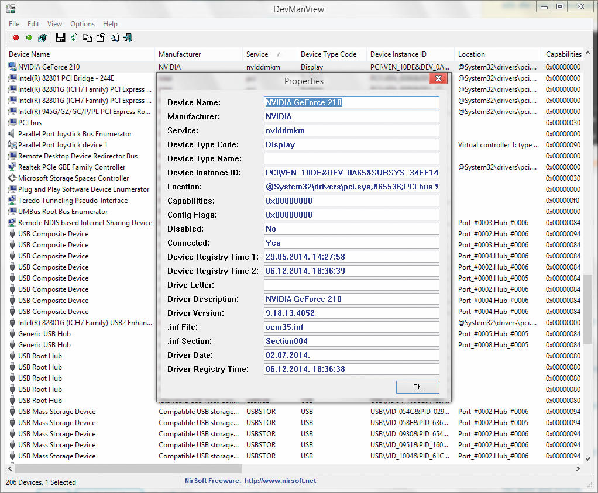Click the Realtek PCIe GBE network adapter icon
Screen dimensions: 598x493
(12, 167)
